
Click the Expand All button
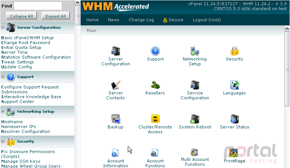coord(56,16)
